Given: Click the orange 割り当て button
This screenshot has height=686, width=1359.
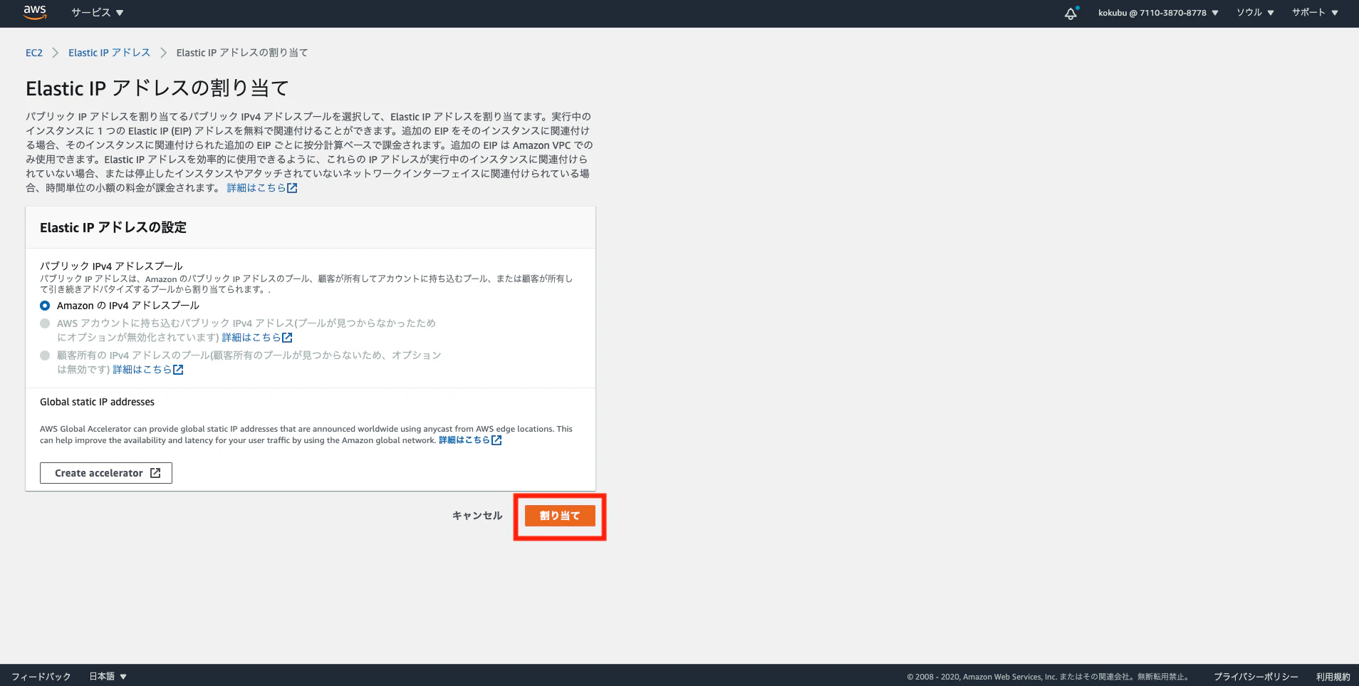Looking at the screenshot, I should point(560,516).
